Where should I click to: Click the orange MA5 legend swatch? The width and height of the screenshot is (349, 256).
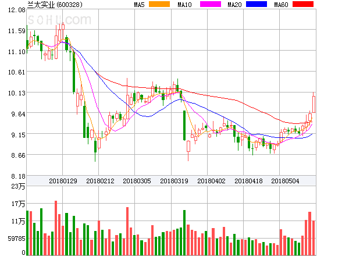tap(159, 4)
